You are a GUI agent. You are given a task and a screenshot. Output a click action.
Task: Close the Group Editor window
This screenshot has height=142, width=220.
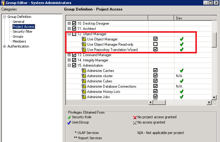tap(216, 3)
